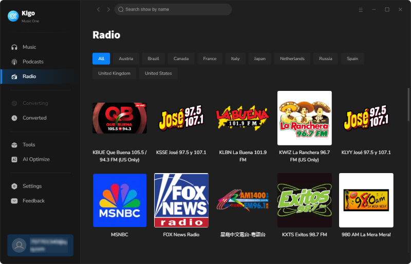The height and width of the screenshot is (264, 411).
Task: Open the La Ranchera 96.7 FM thumbnail
Action: pyautogui.click(x=305, y=118)
